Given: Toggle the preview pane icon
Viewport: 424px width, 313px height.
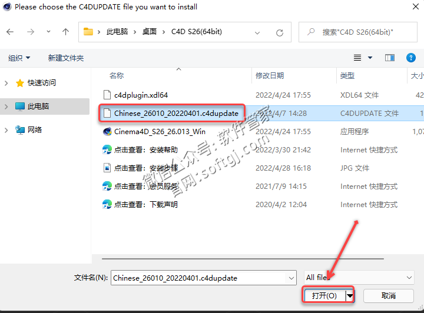Looking at the screenshot, I should (x=389, y=58).
